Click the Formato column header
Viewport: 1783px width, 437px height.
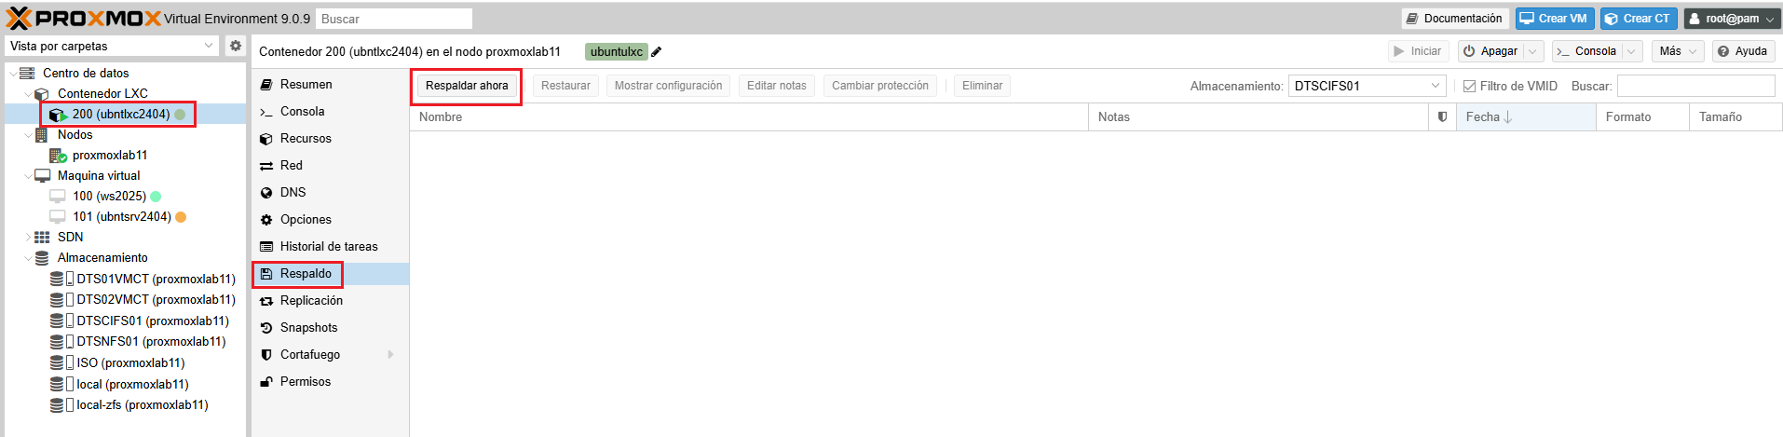1642,117
